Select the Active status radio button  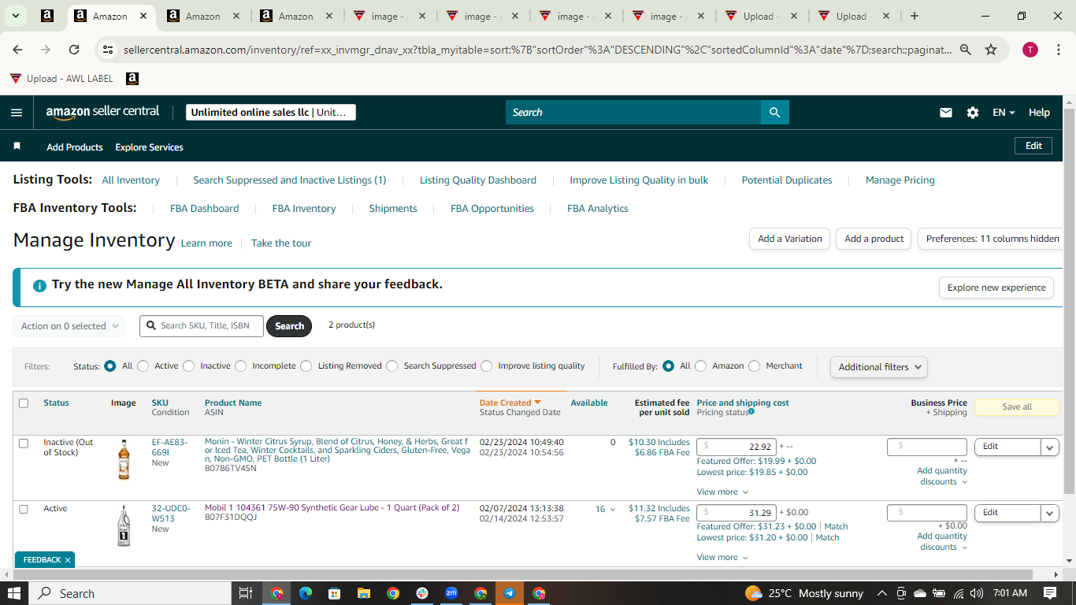(x=143, y=366)
